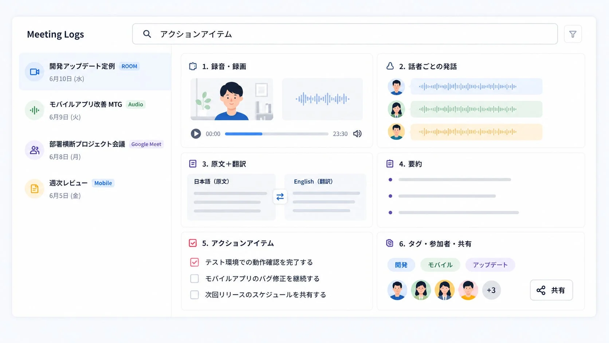Click the ROOM badge

(129, 66)
